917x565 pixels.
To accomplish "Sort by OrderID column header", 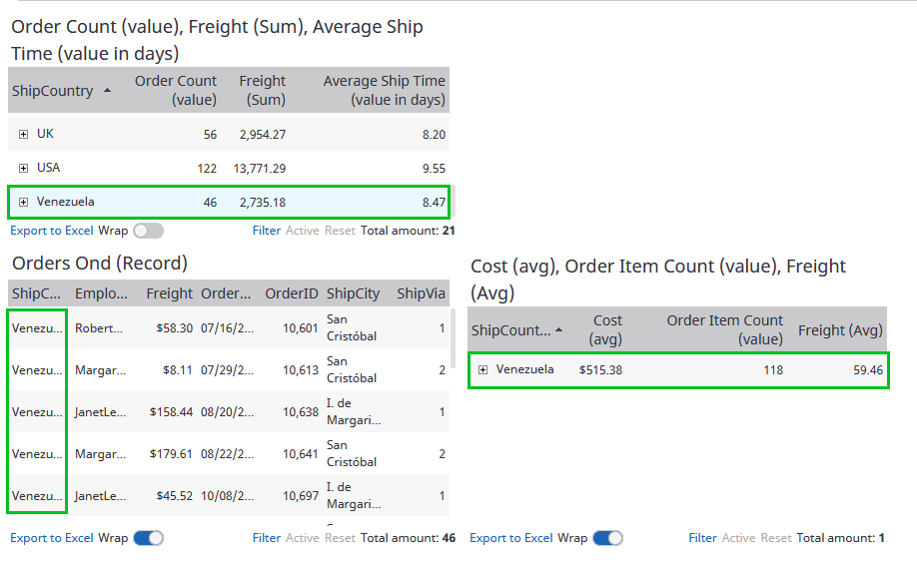I will point(292,293).
